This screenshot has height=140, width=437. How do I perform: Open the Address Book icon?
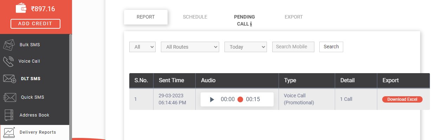coord(9,115)
